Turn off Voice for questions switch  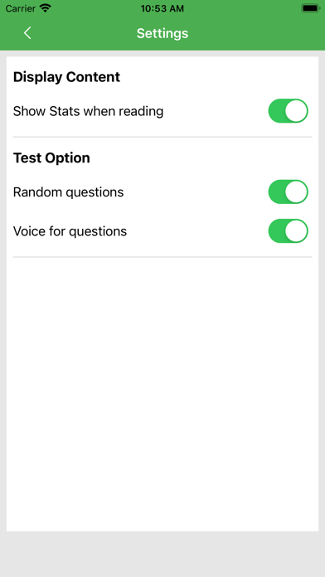click(288, 231)
